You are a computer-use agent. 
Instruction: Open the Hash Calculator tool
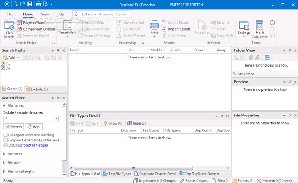coord(260,30)
